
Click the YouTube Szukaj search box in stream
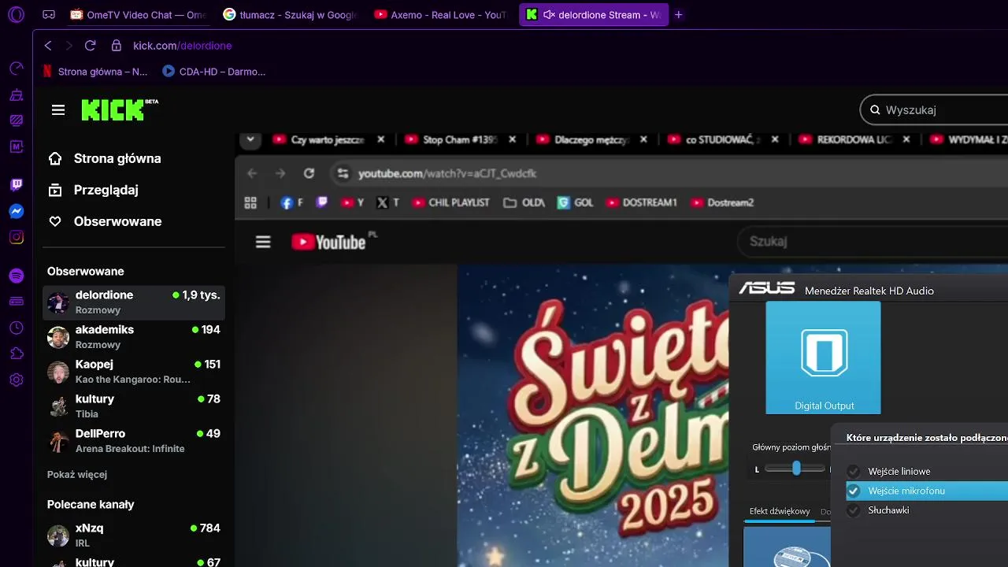coord(873,242)
